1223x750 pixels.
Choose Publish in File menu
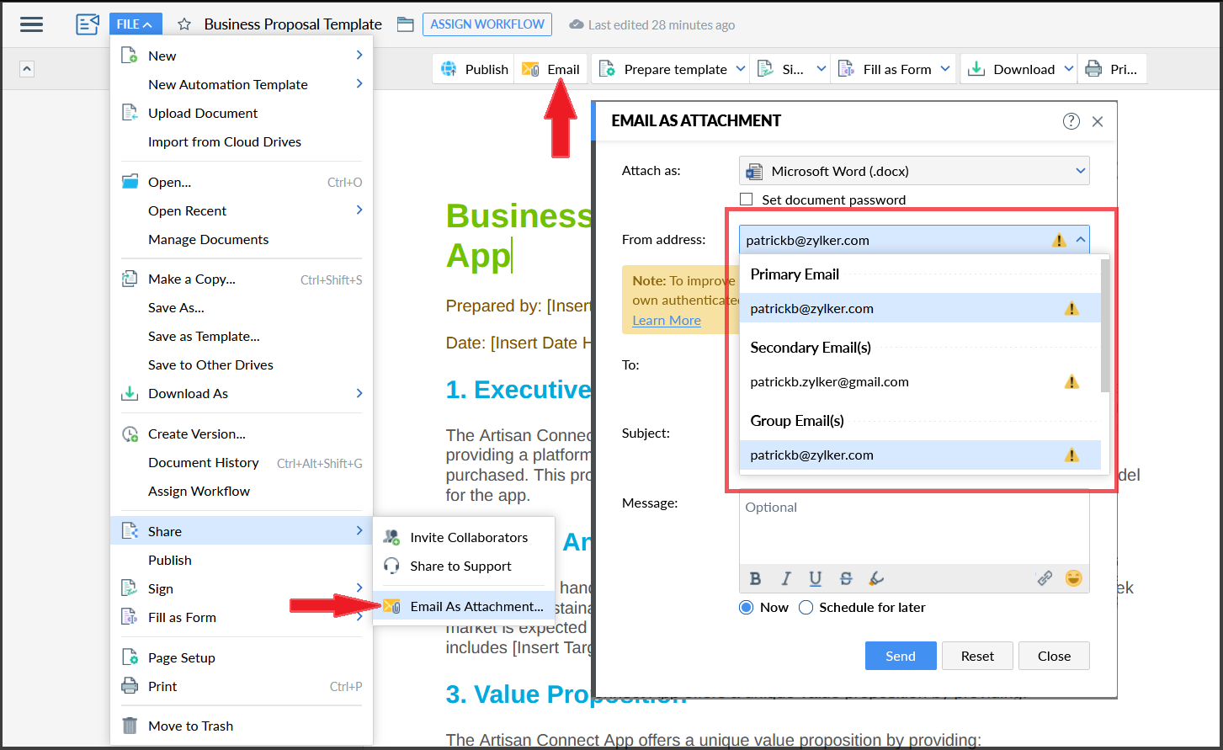(242, 560)
